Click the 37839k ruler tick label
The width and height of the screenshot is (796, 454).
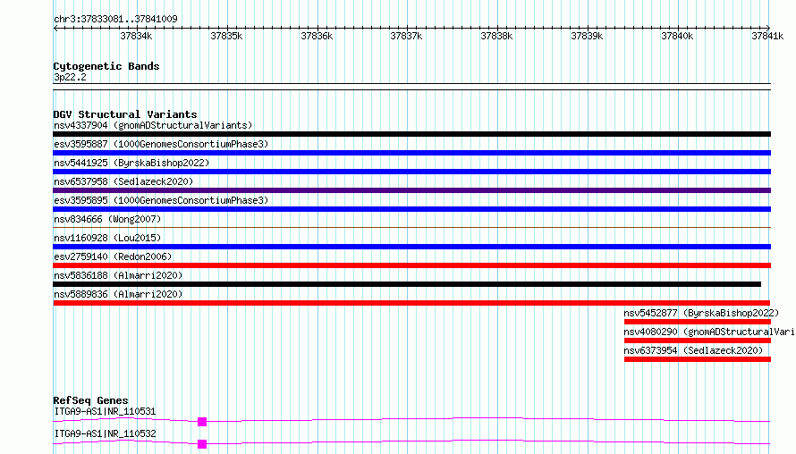pos(587,36)
